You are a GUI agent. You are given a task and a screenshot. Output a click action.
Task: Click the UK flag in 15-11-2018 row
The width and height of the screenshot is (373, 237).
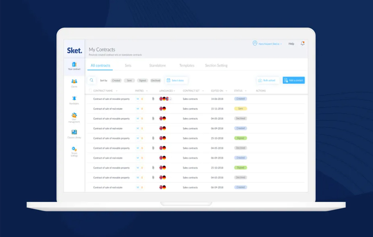point(161,109)
